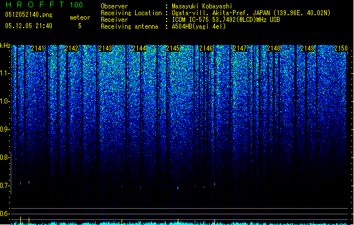354x225 pixels.
Task: Click the 0.7 frequency axis label
Action: coord(5,186)
